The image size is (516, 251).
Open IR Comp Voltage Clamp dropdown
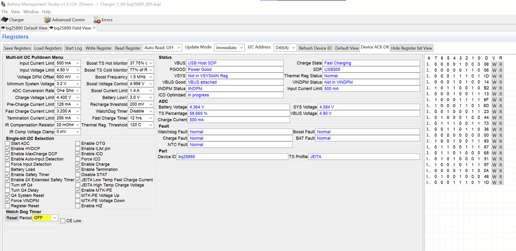tap(68, 132)
